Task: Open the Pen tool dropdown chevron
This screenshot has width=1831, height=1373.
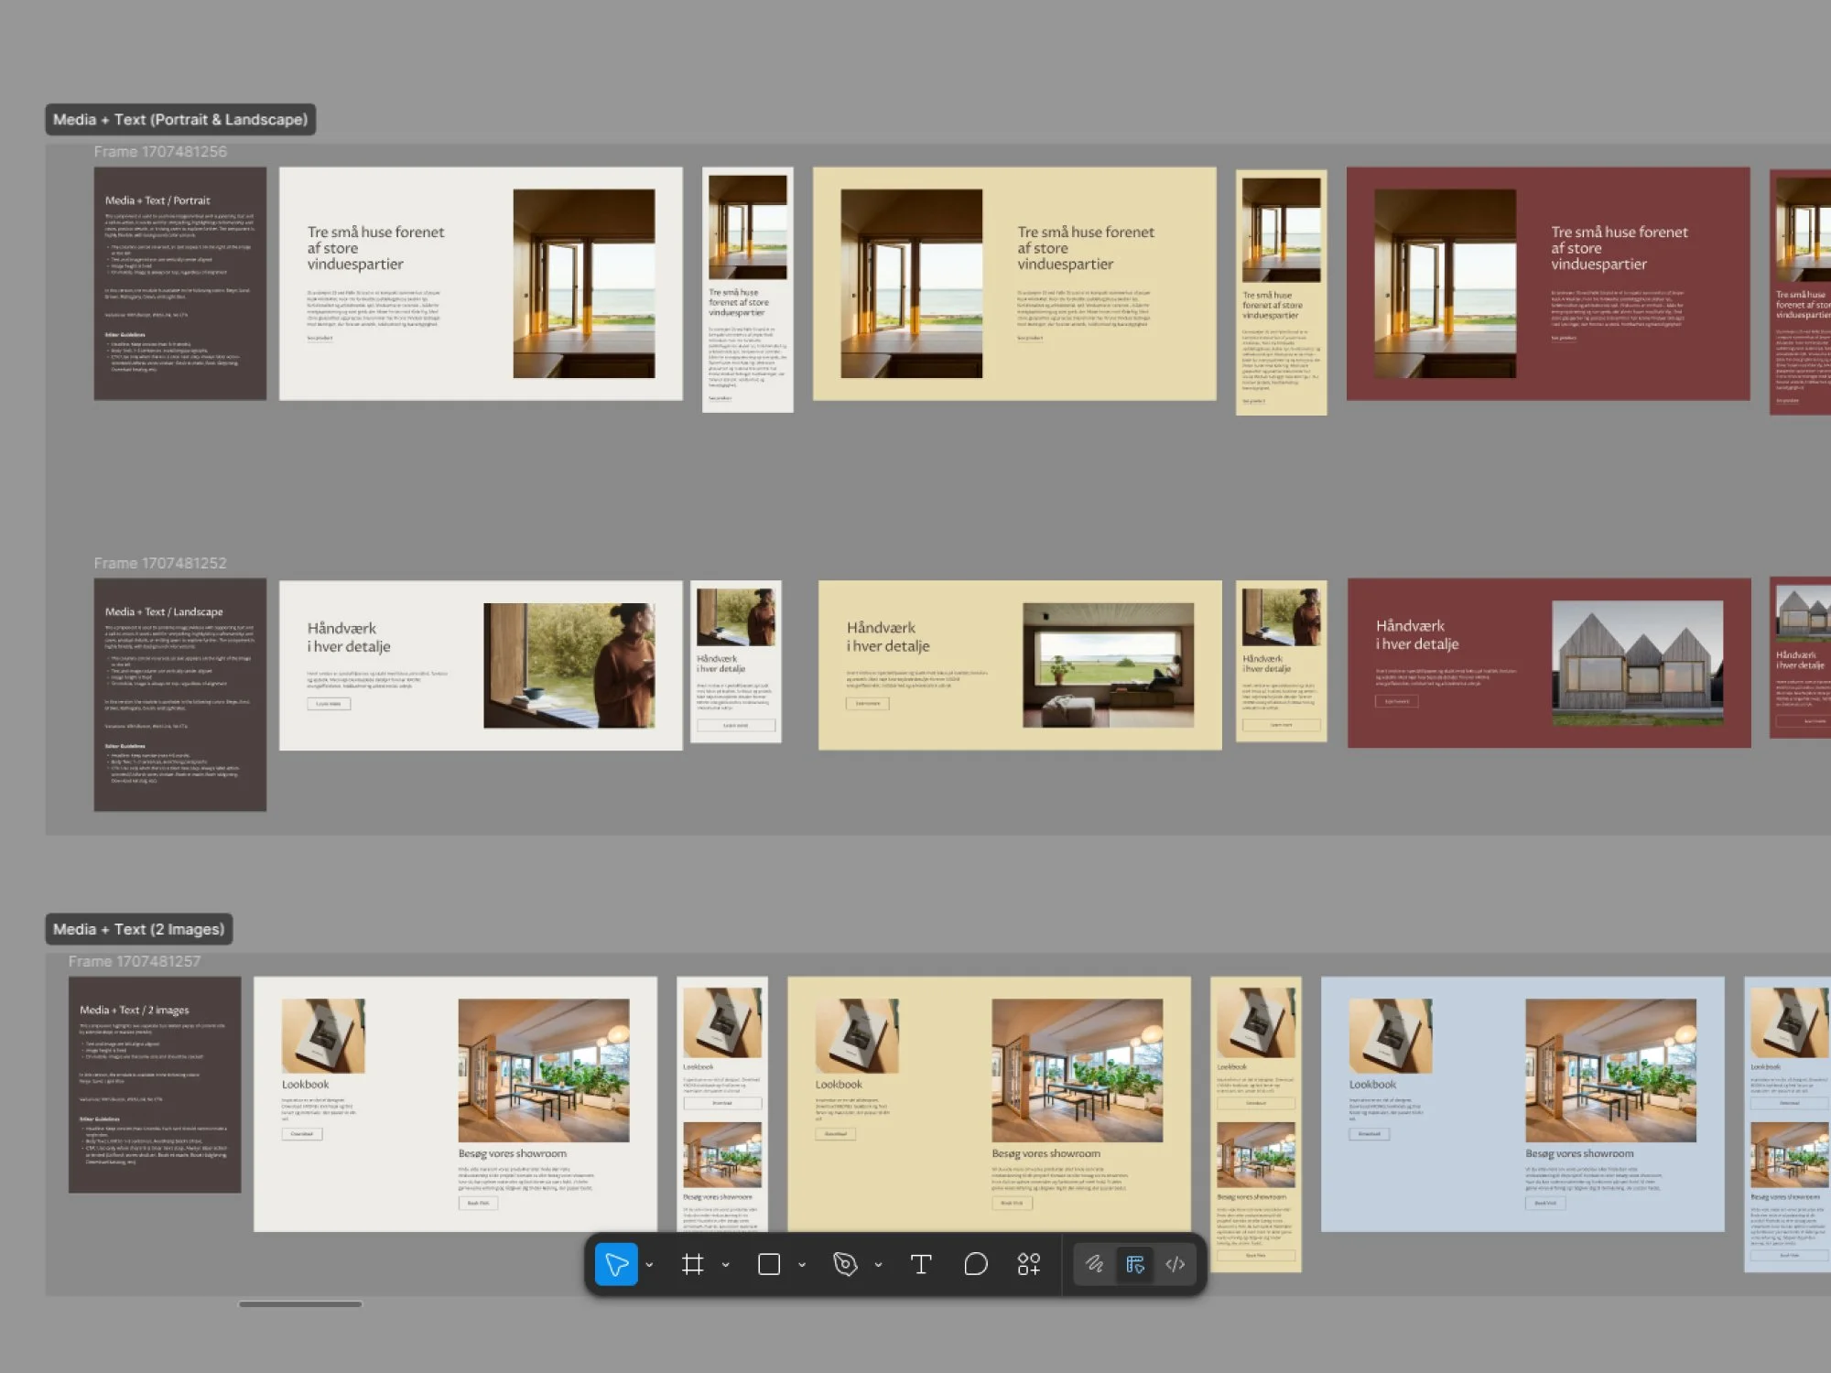Action: pyautogui.click(x=878, y=1265)
